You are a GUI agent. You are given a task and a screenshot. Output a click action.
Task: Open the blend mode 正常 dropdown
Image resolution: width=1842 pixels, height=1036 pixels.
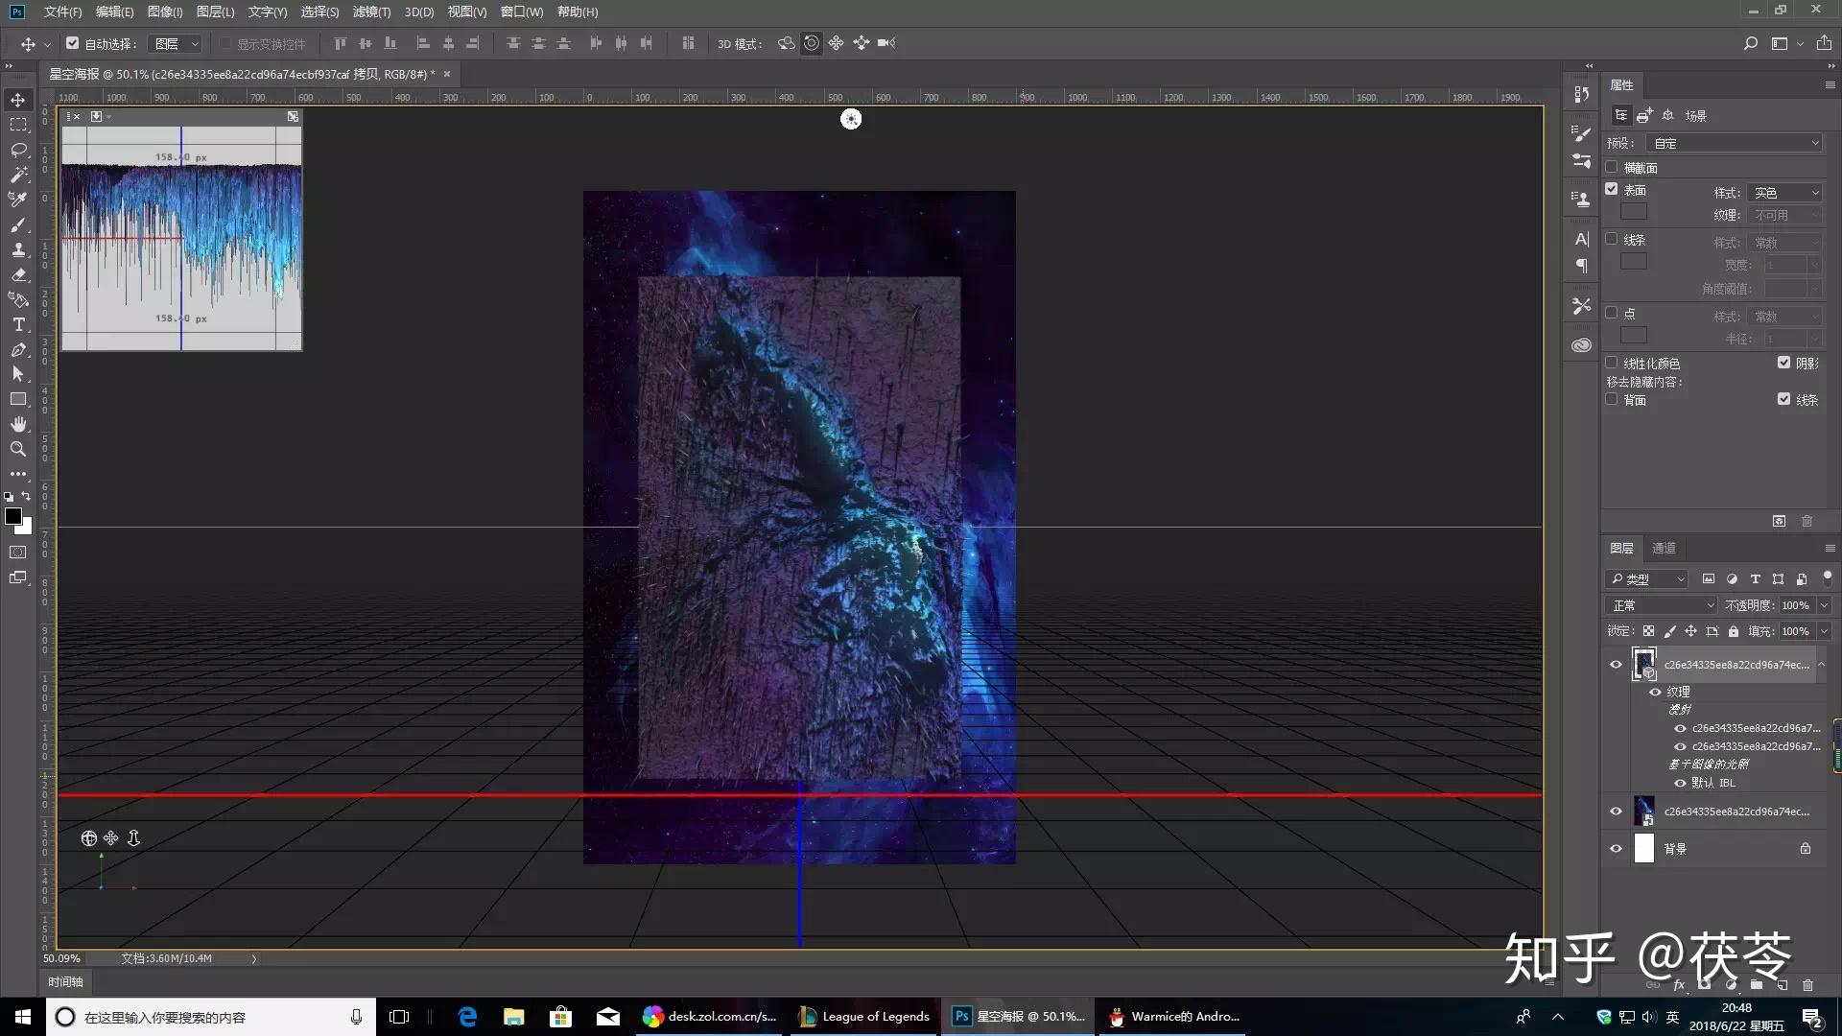tap(1662, 605)
